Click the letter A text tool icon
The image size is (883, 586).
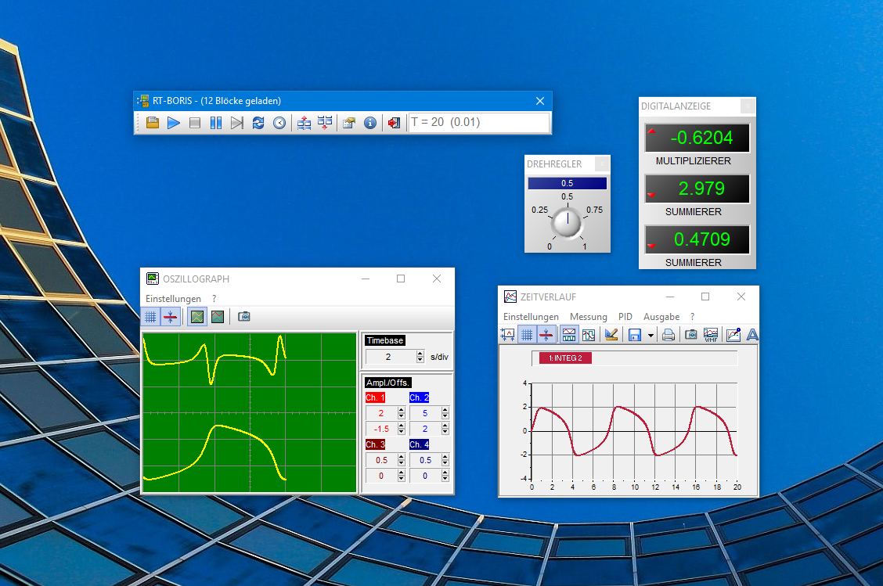(752, 335)
